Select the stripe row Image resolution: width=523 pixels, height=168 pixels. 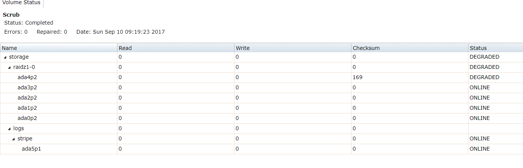click(x=261, y=139)
